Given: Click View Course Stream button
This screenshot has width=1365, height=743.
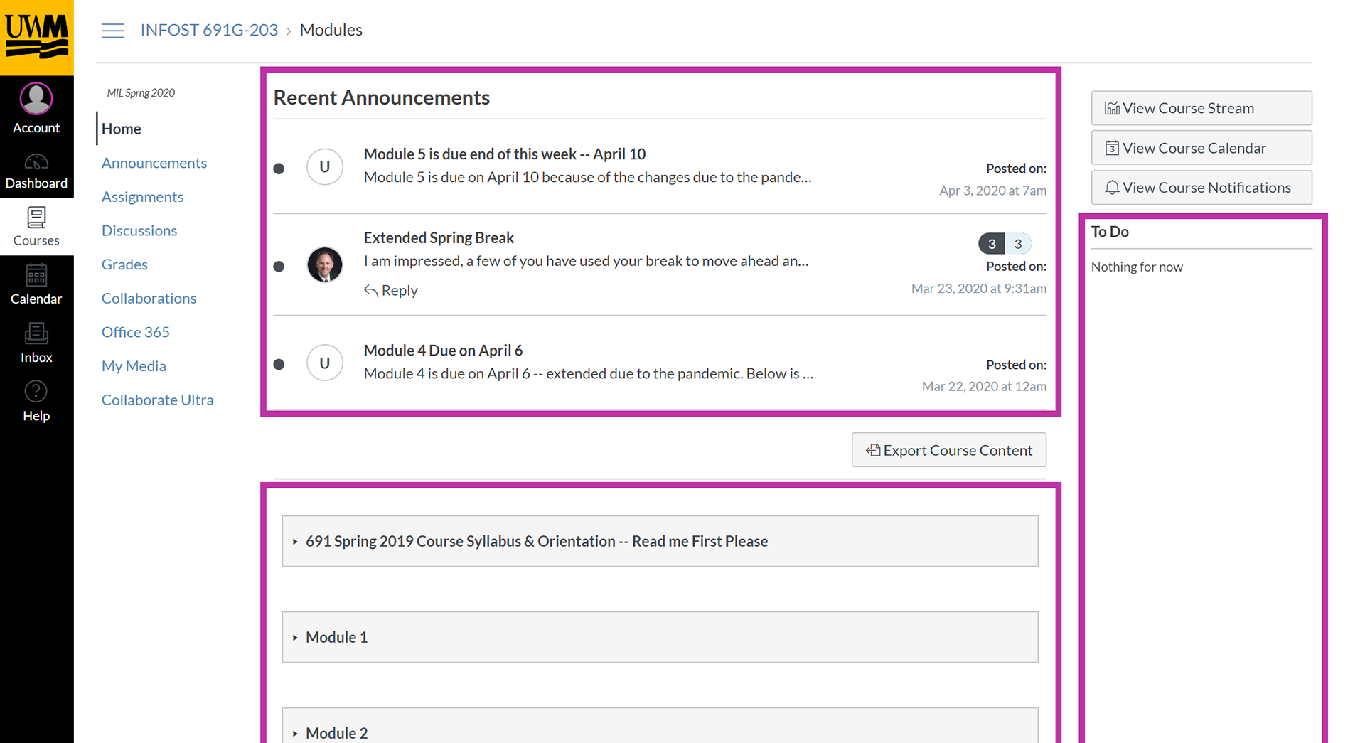Looking at the screenshot, I should click(1201, 108).
